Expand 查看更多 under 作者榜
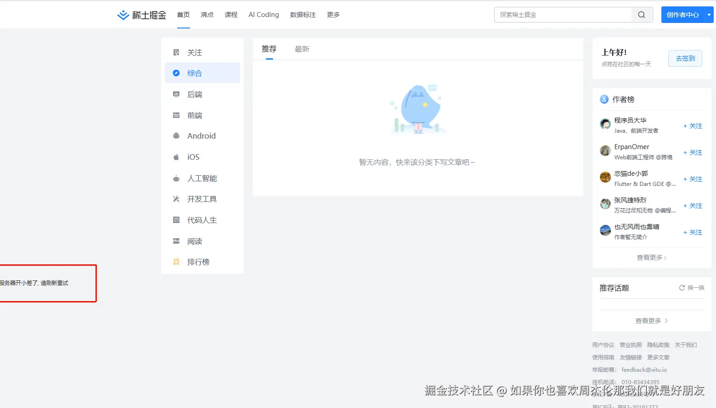 coord(651,257)
